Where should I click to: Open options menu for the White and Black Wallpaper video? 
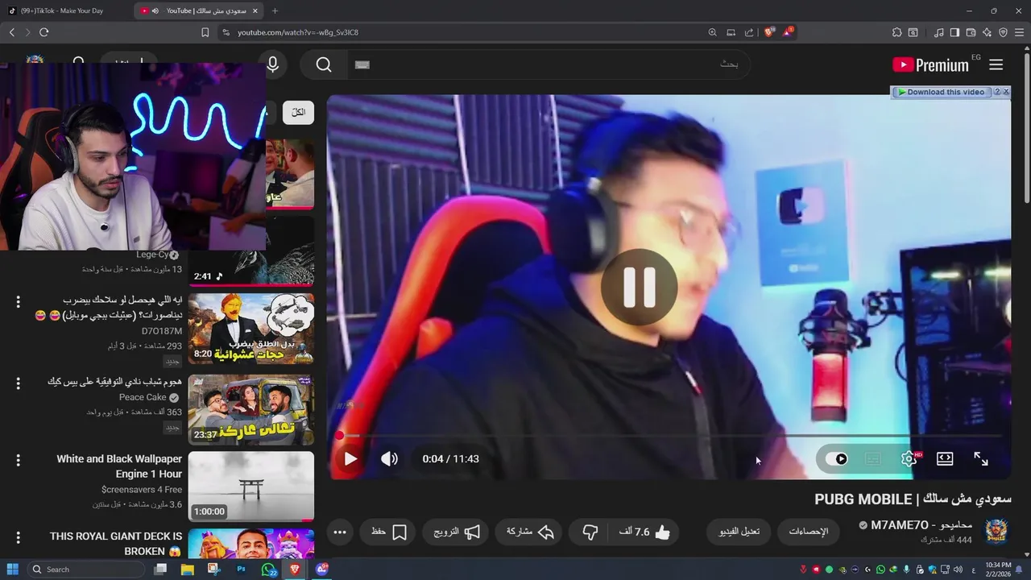[18, 460]
